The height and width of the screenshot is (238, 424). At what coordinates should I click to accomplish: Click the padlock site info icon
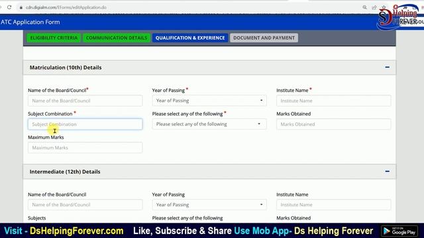point(21,7)
